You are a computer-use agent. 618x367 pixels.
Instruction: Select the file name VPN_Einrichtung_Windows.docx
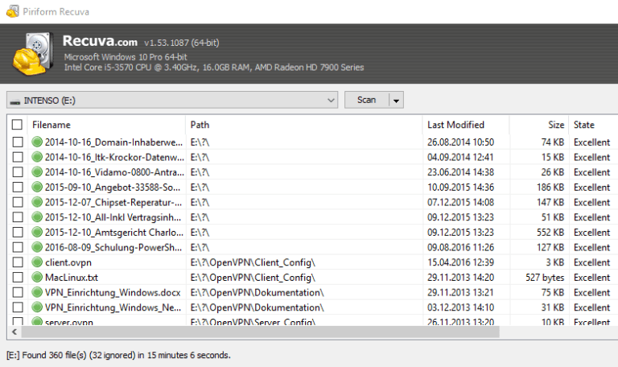click(x=113, y=292)
